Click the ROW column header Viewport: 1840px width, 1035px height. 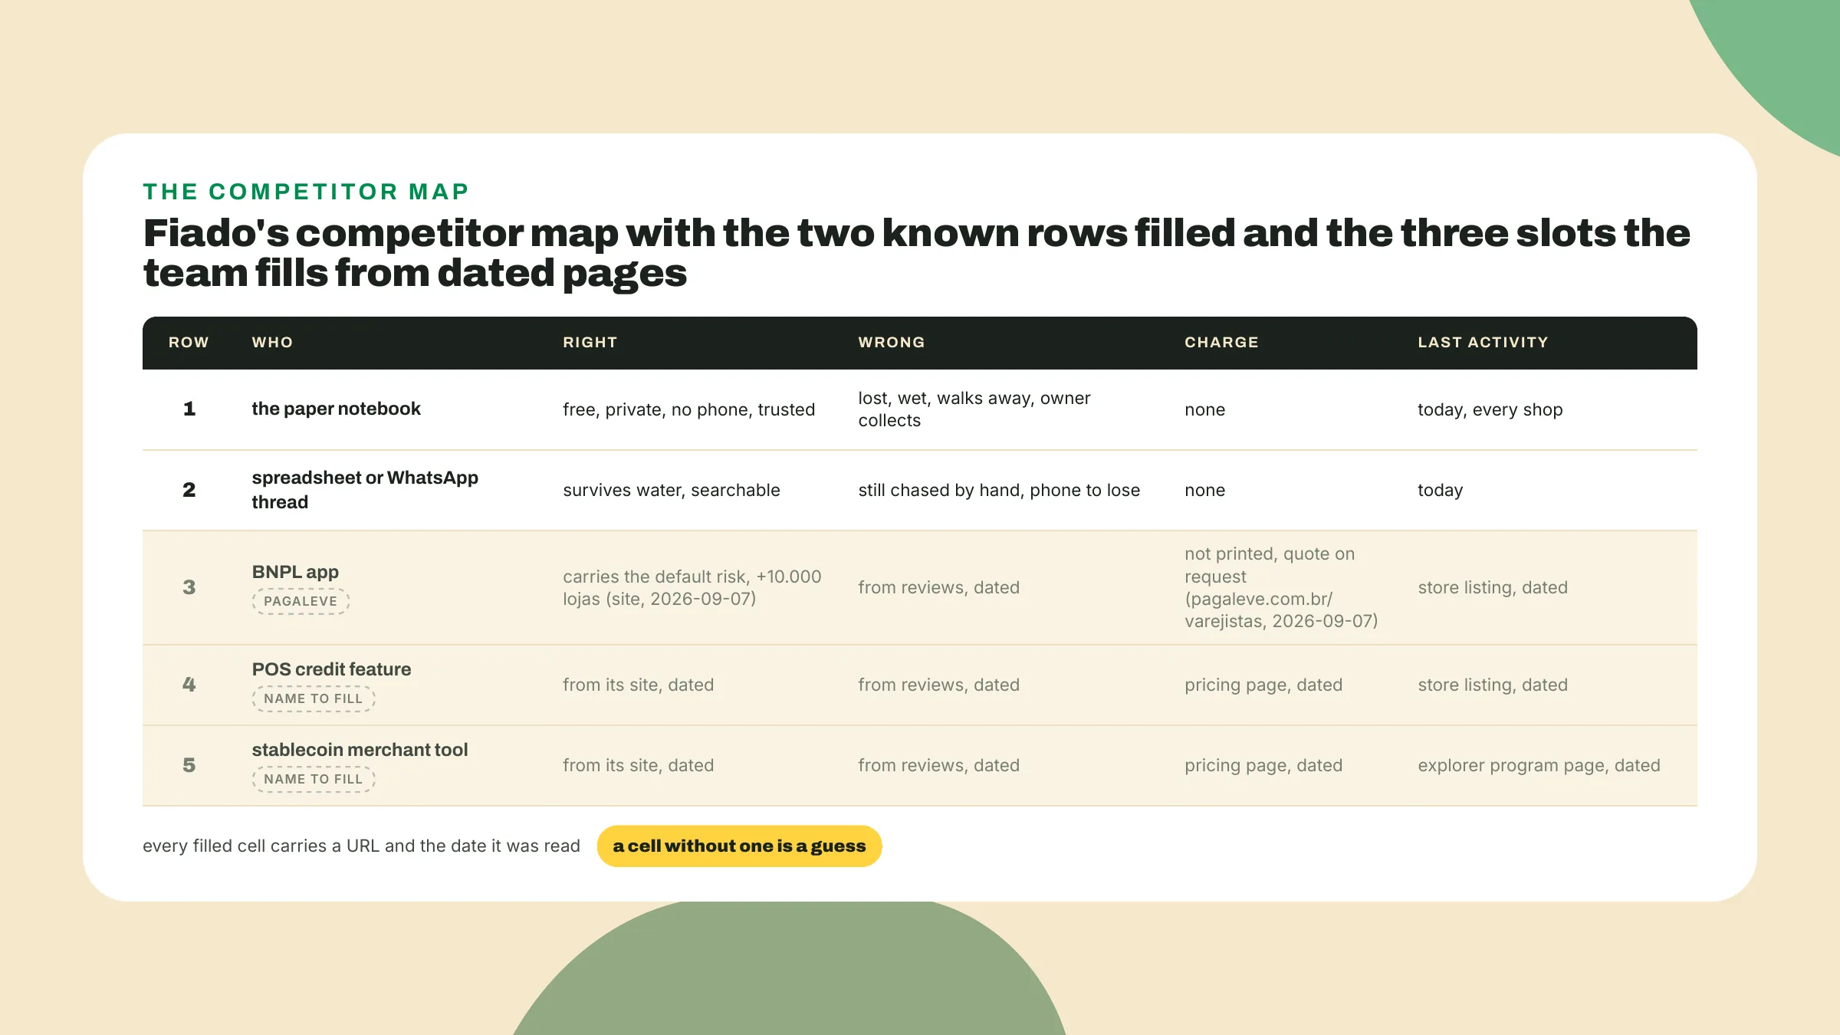(189, 343)
